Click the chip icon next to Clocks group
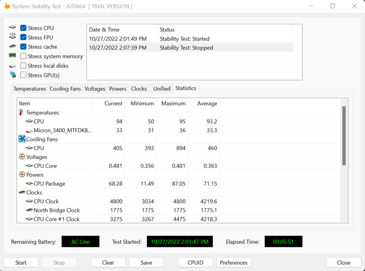 point(22,192)
